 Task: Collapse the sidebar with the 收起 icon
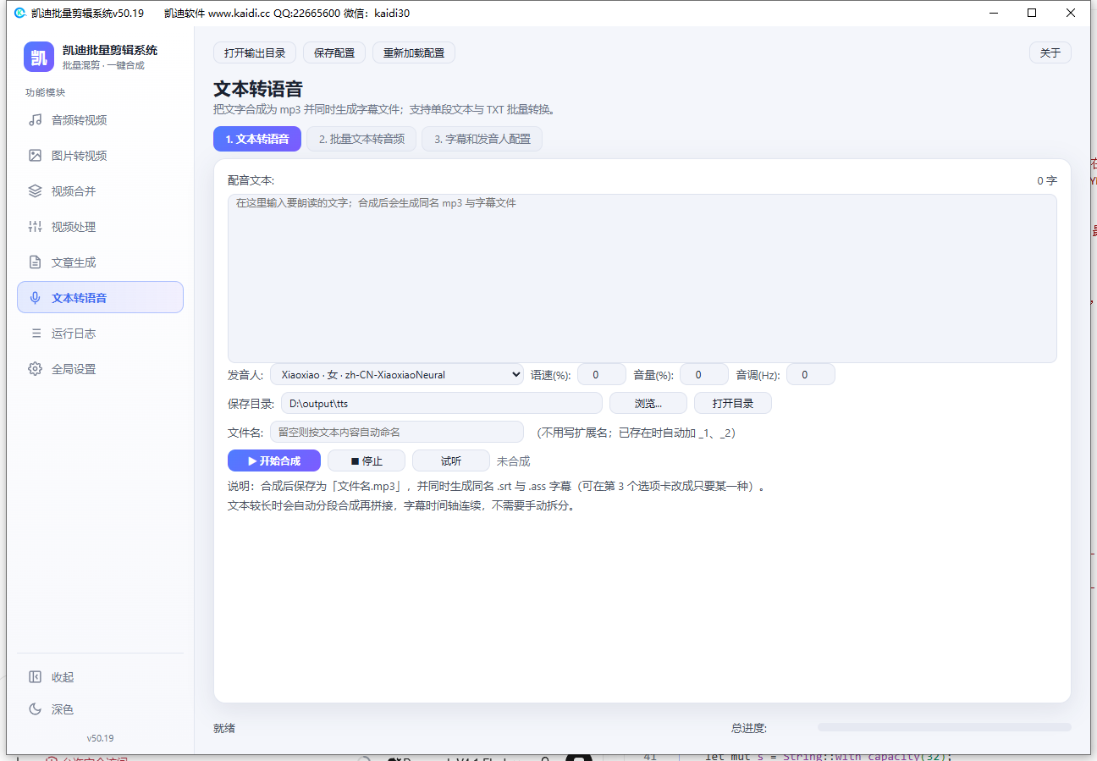click(36, 677)
